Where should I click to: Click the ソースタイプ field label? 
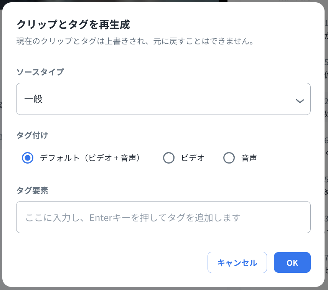click(40, 72)
